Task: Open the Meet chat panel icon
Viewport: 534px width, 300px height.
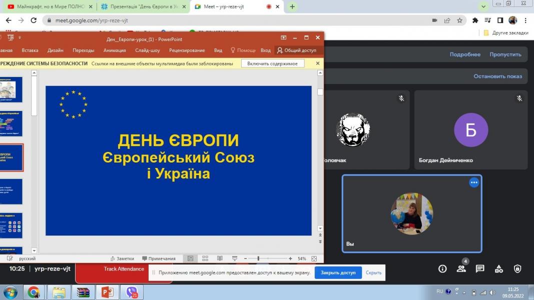Action: 480,269
